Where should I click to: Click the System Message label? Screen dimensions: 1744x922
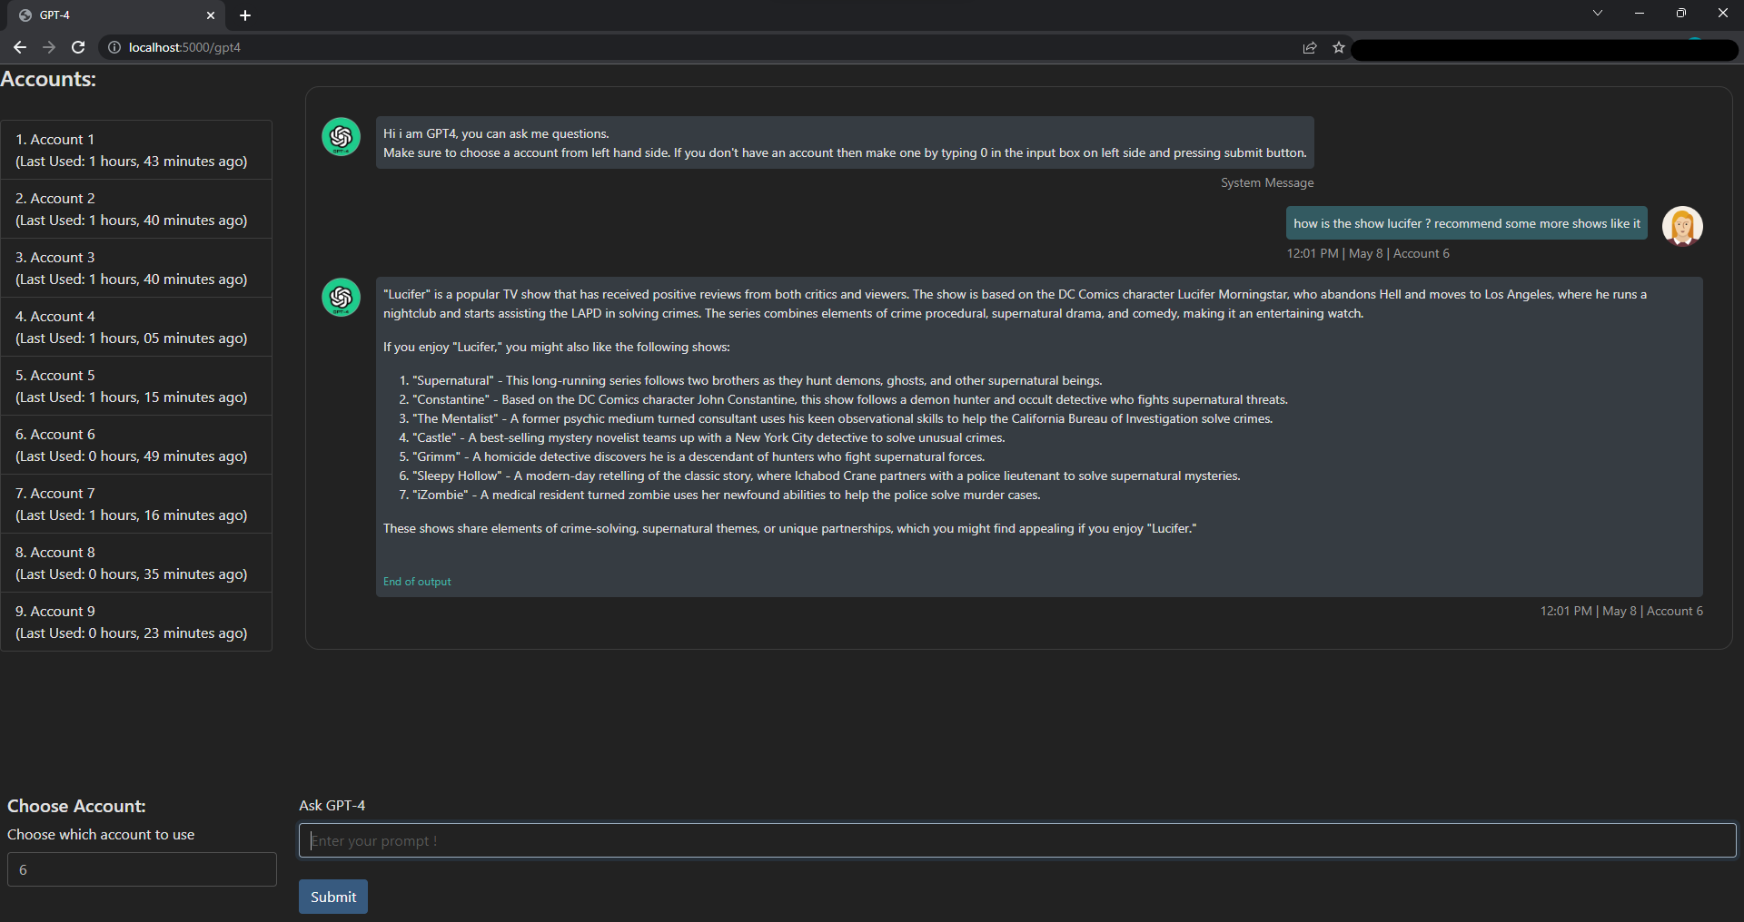coord(1267,182)
